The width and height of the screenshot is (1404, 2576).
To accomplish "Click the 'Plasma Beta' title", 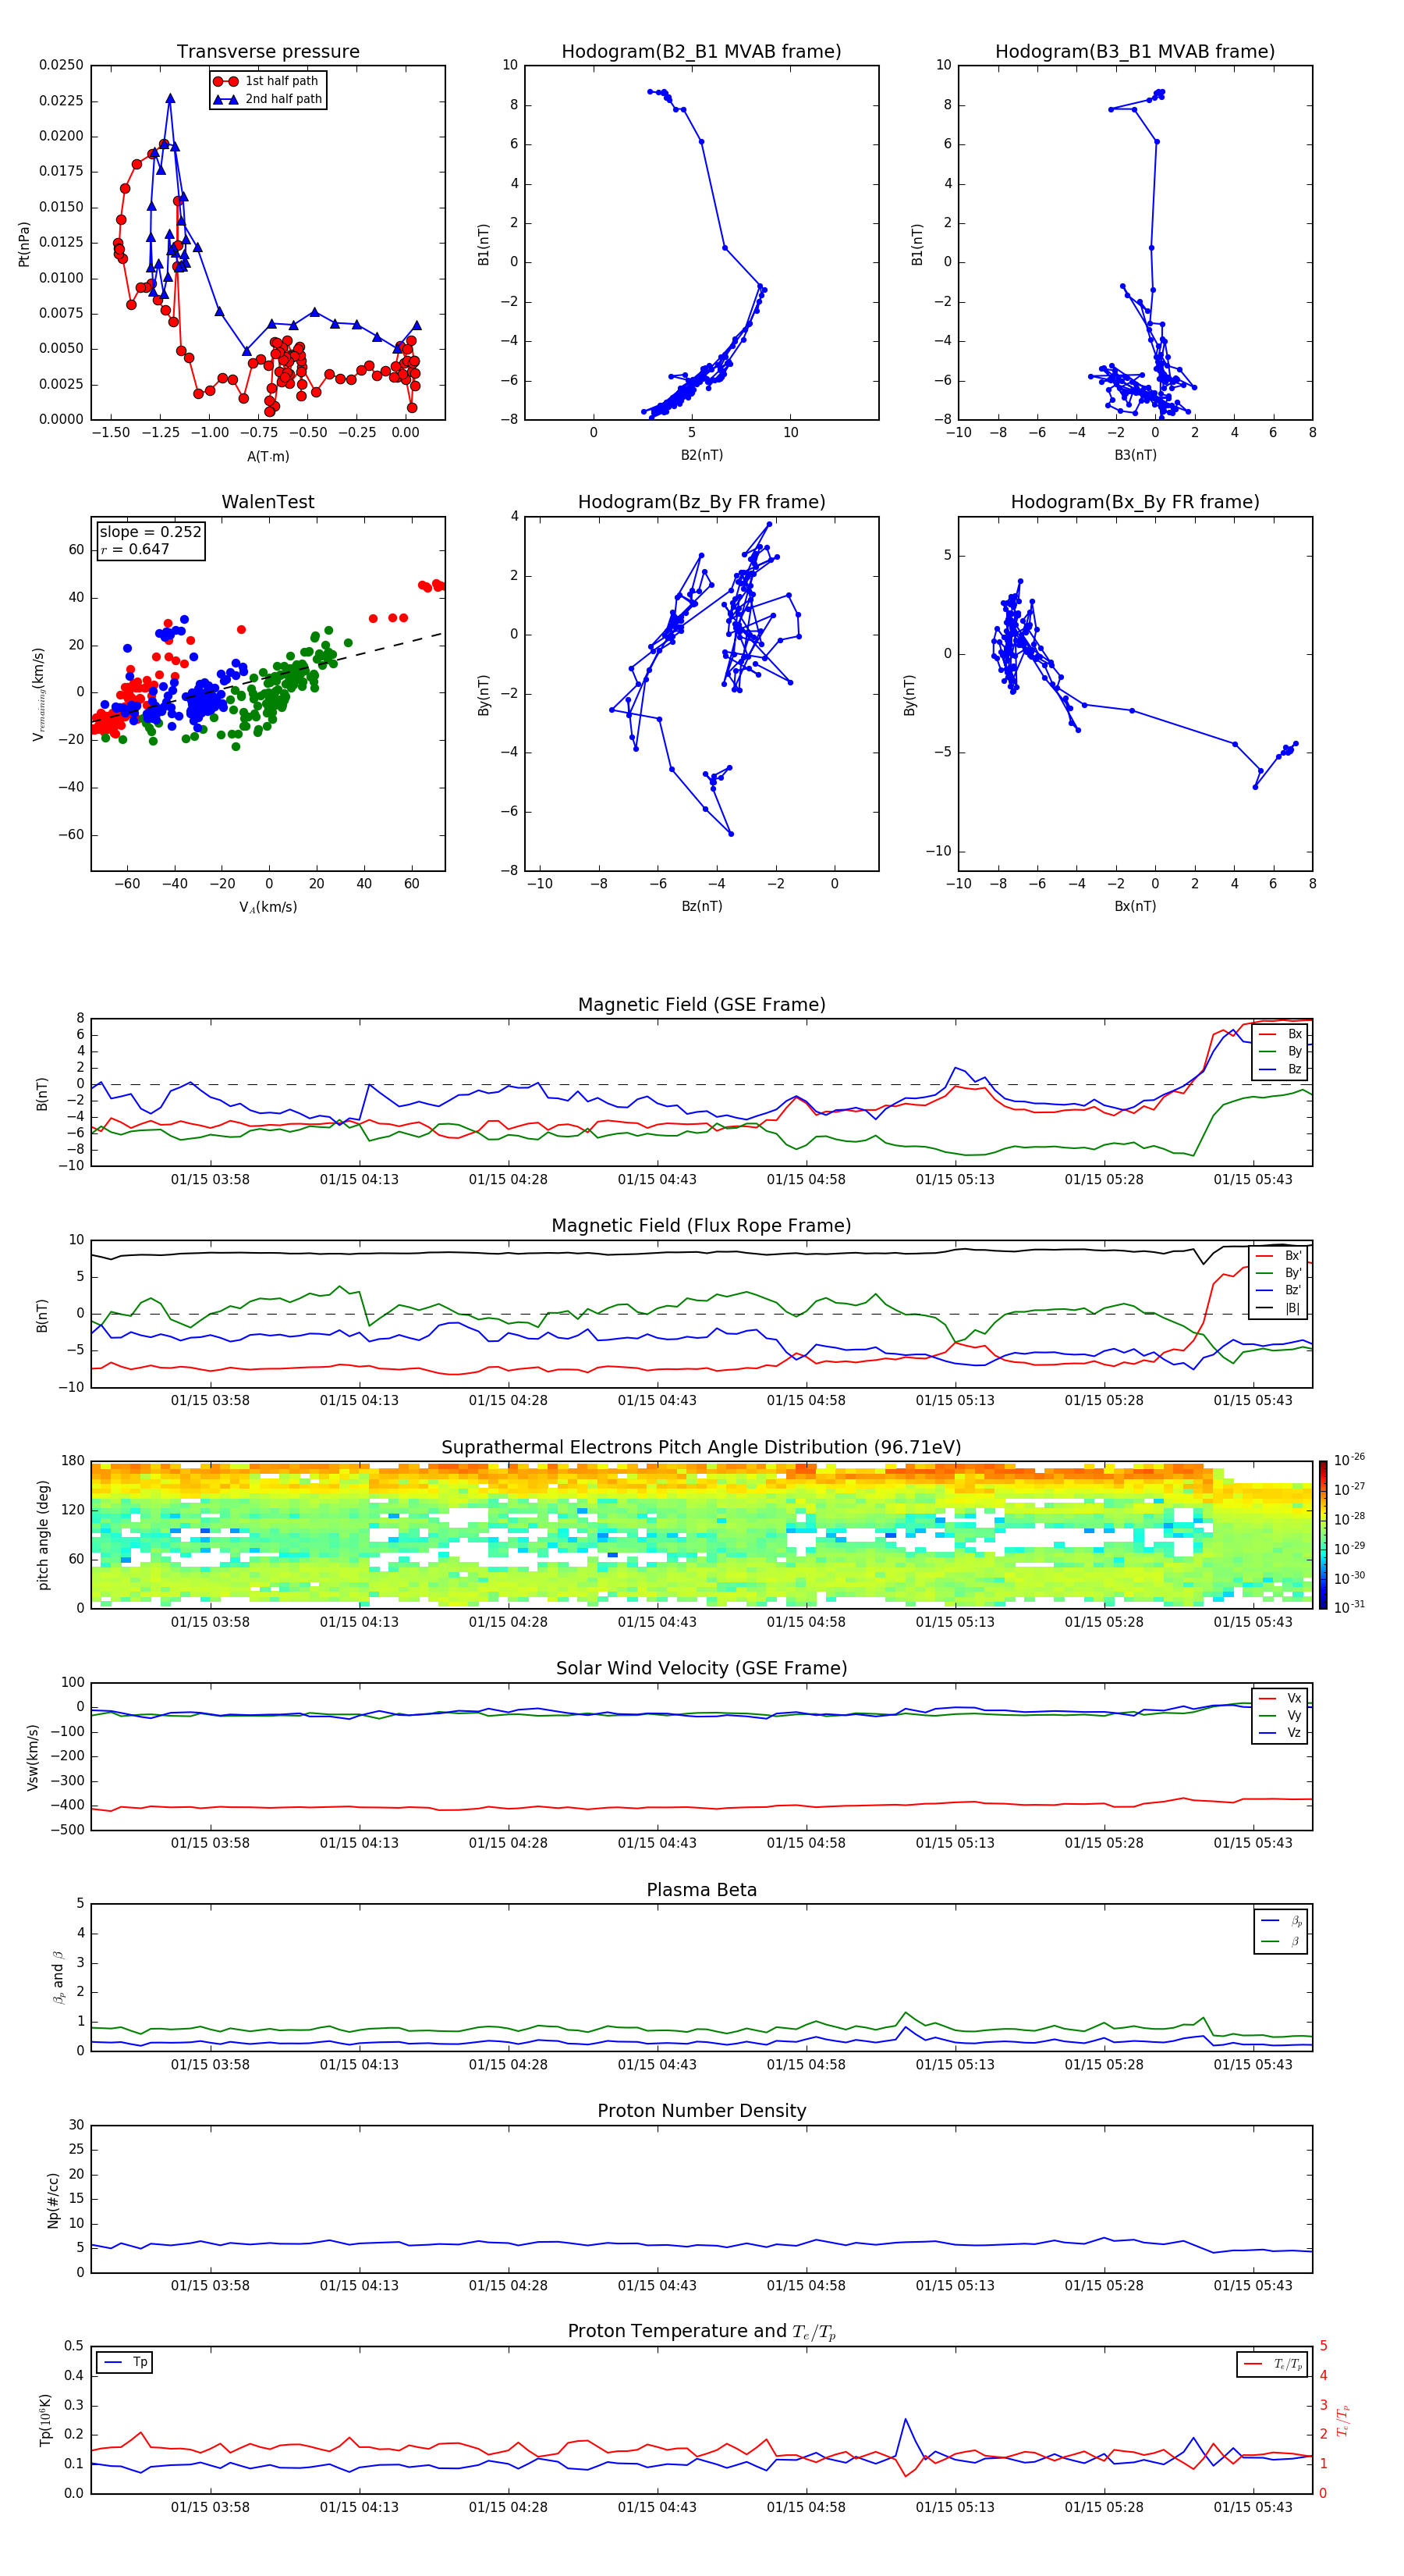I will (x=701, y=1891).
